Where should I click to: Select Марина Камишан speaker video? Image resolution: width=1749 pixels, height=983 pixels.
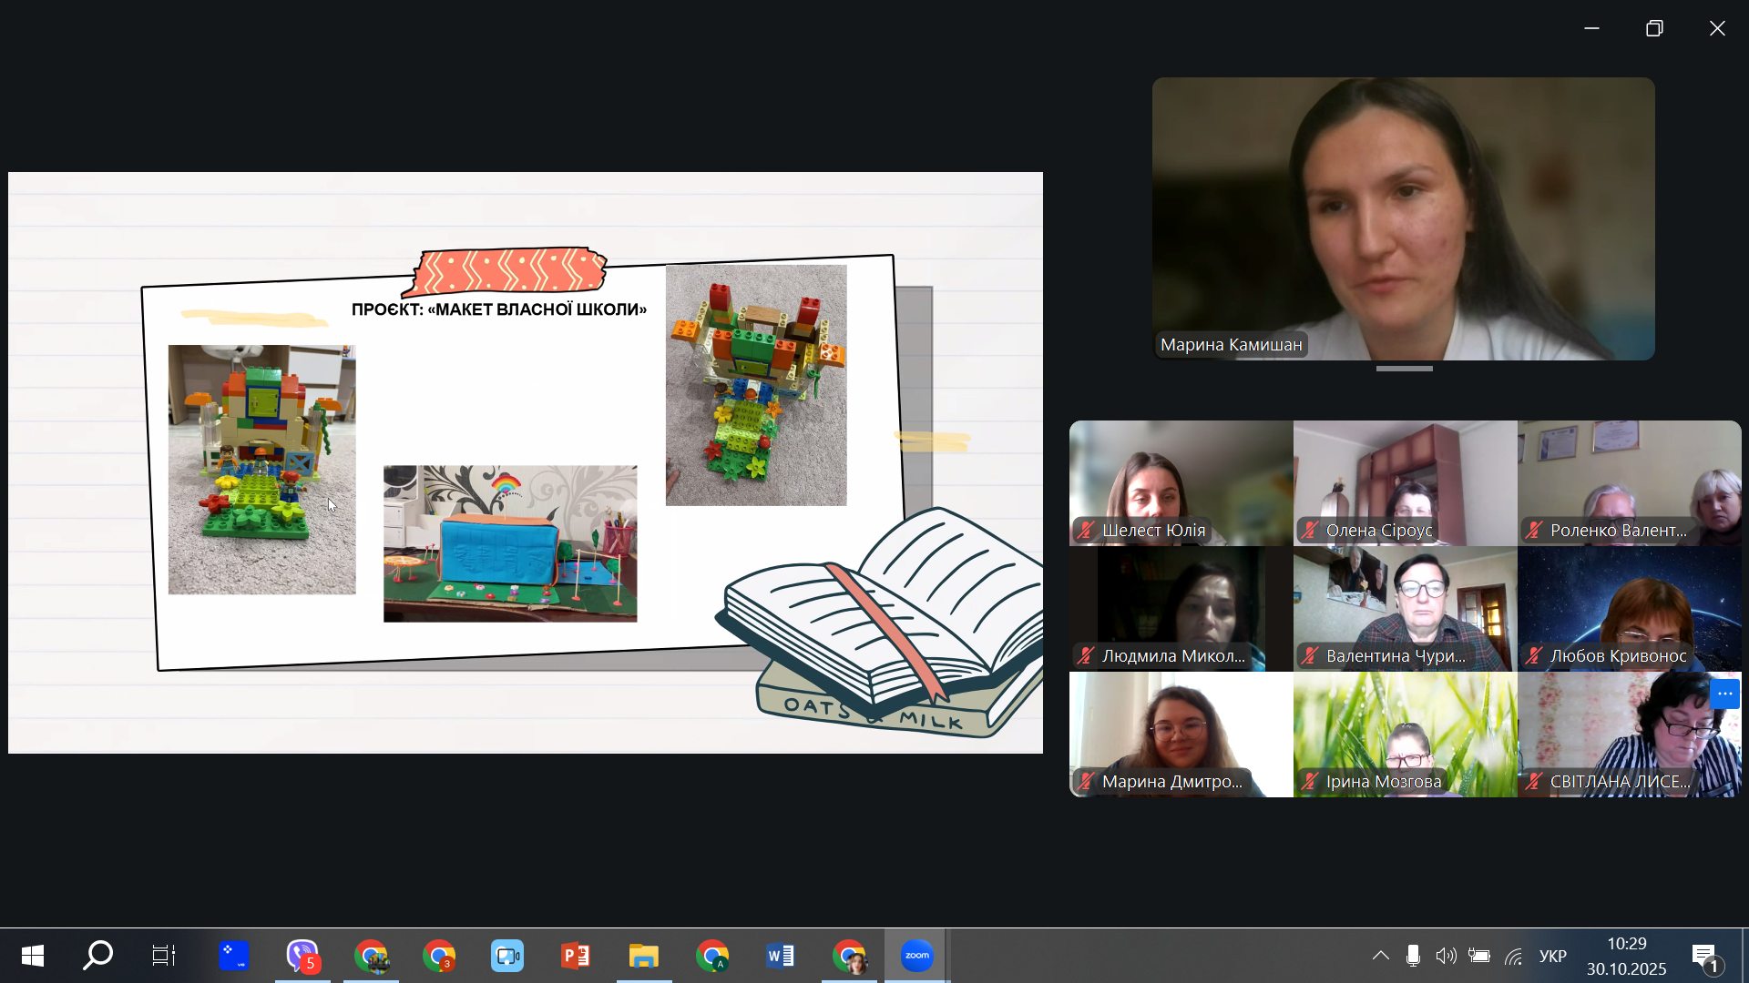point(1403,218)
